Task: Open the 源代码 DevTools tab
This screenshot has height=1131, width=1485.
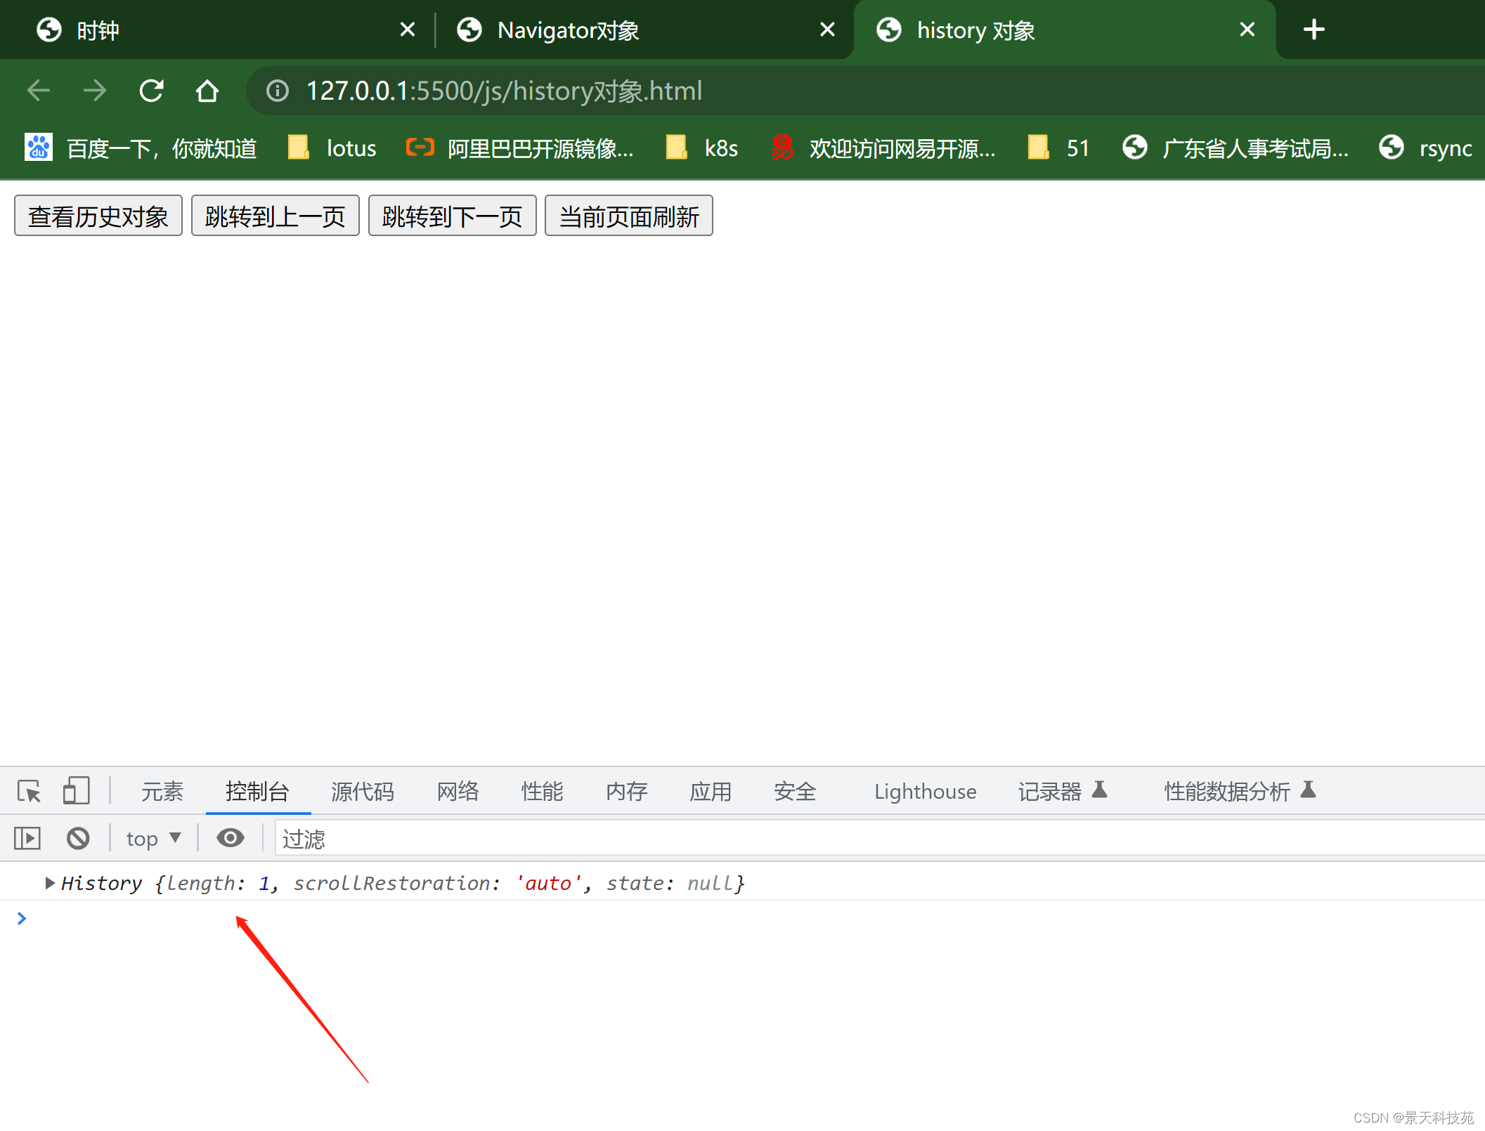Action: tap(363, 792)
